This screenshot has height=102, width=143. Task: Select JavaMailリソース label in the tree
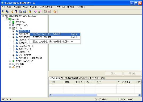pyautogui.click(x=26, y=46)
